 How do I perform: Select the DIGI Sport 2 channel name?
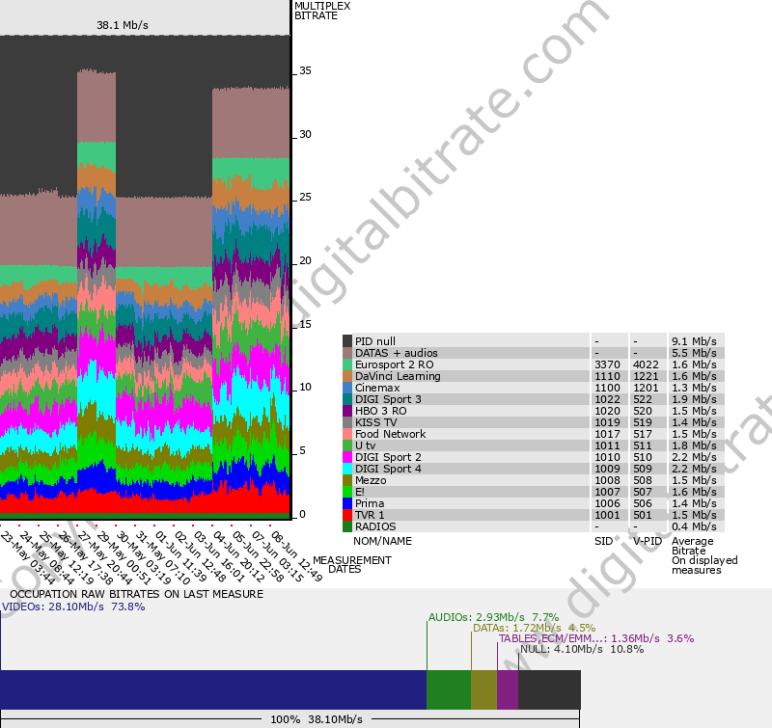pyautogui.click(x=388, y=457)
